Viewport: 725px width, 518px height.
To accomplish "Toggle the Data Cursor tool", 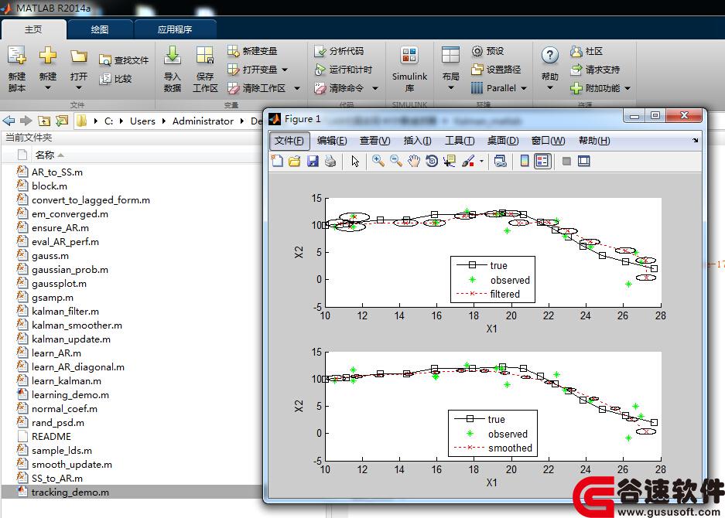I will pos(449,161).
